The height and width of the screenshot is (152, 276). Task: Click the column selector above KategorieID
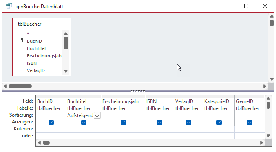[x=219, y=97]
